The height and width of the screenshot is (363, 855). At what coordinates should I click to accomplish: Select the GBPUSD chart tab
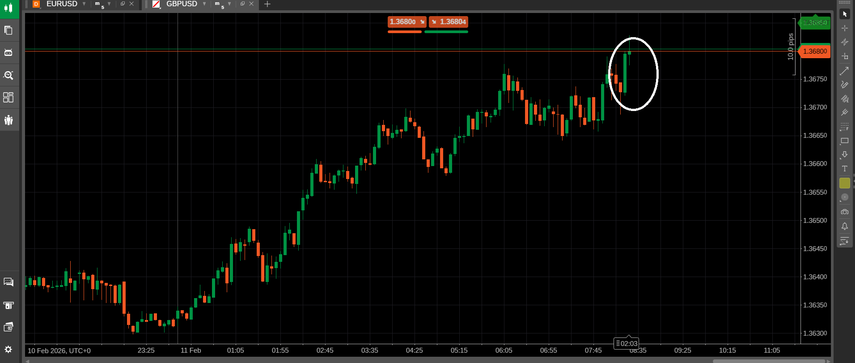(x=181, y=4)
